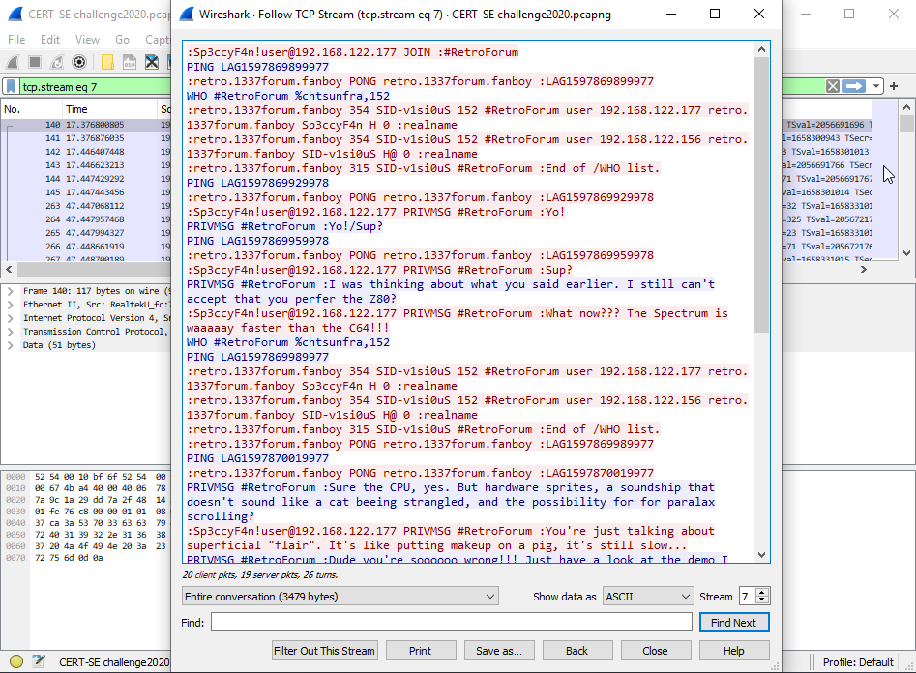
Task: Click the Help button
Action: tap(734, 651)
